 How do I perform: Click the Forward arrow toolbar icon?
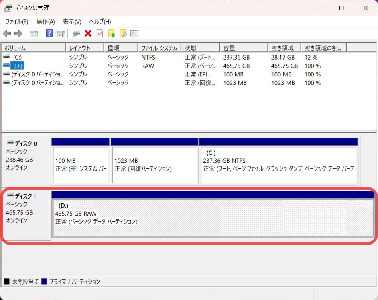click(x=18, y=34)
